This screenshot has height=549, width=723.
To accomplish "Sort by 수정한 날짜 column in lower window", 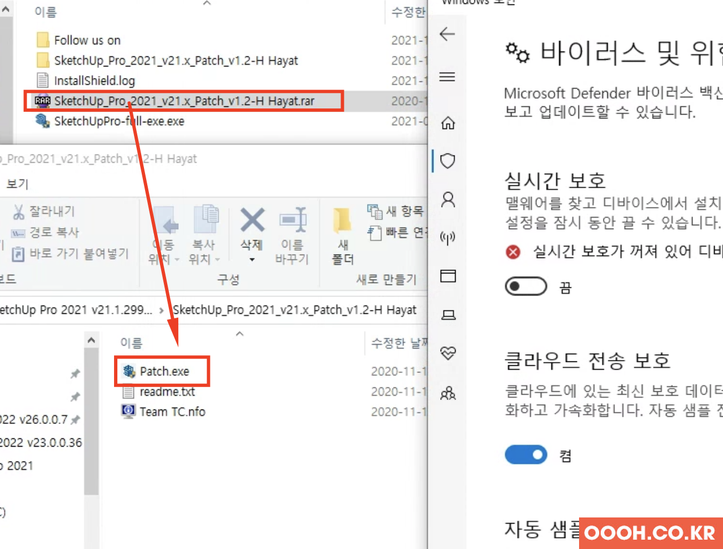I will click(399, 343).
